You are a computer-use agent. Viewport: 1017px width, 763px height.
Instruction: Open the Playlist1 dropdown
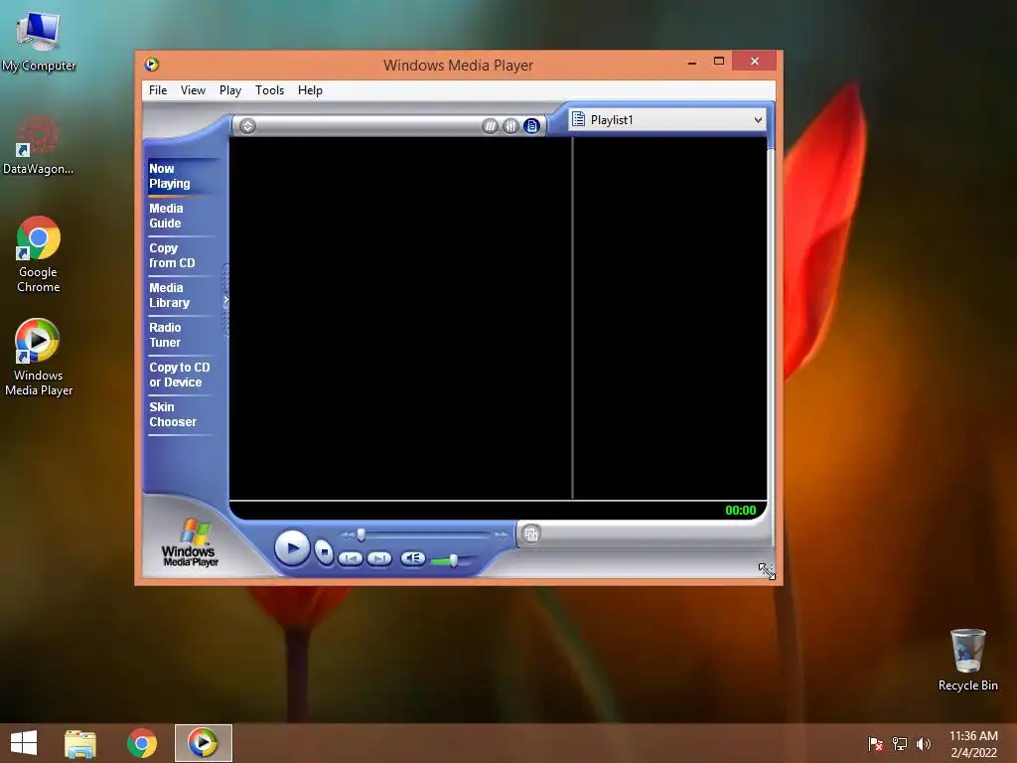[x=667, y=119]
